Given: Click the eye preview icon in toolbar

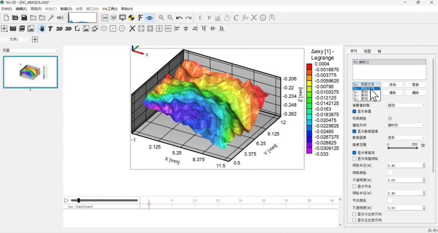Looking at the screenshot, I should [150, 17].
